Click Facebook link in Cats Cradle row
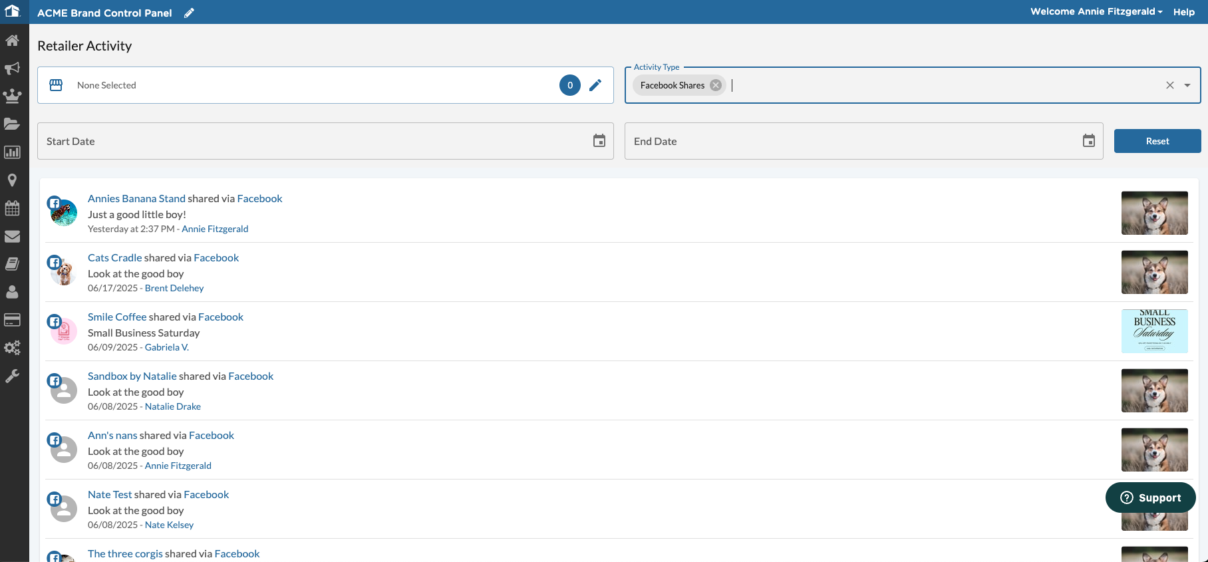This screenshot has height=562, width=1208. pyautogui.click(x=216, y=257)
